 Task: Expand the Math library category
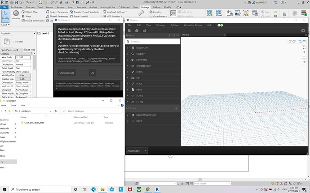point(153,84)
